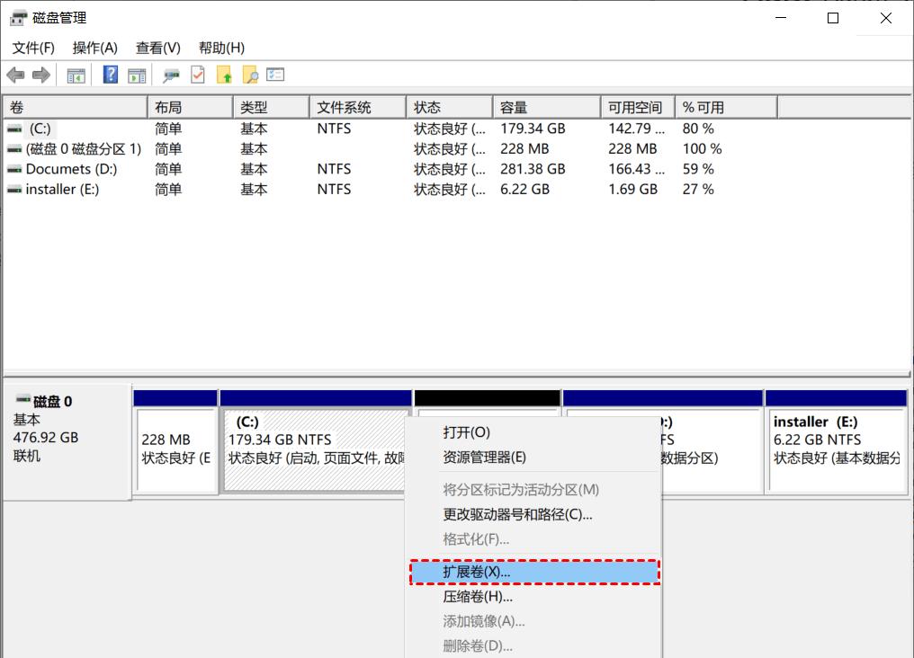This screenshot has height=658, width=914.
Task: Click the back navigation arrow in toolbar
Action: tap(15, 75)
